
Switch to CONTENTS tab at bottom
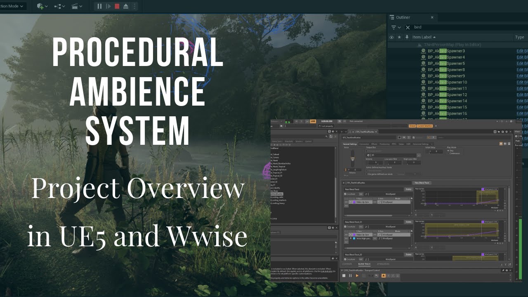[x=347, y=264]
